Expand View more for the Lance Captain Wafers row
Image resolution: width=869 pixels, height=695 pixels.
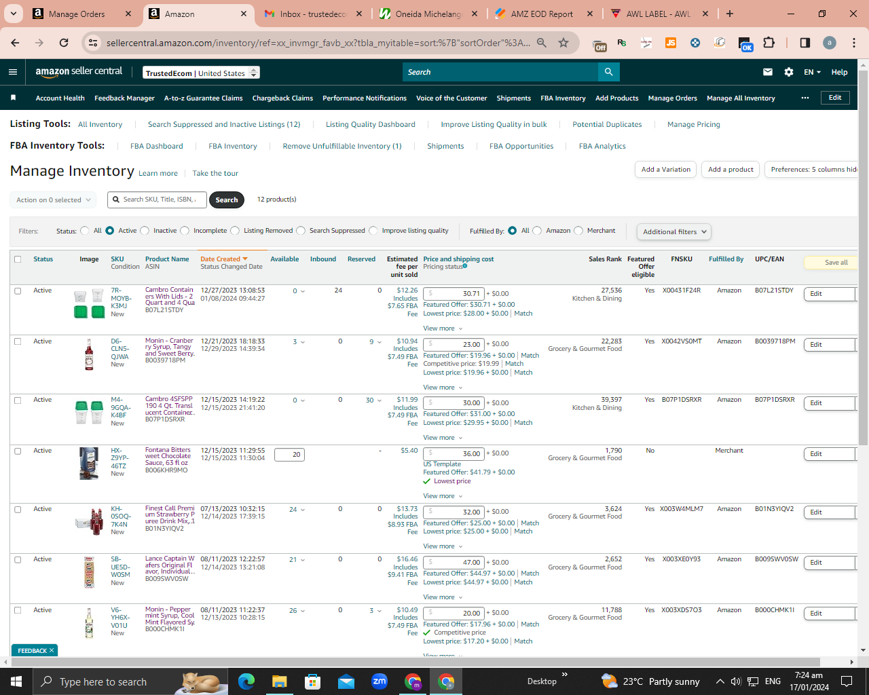point(443,597)
